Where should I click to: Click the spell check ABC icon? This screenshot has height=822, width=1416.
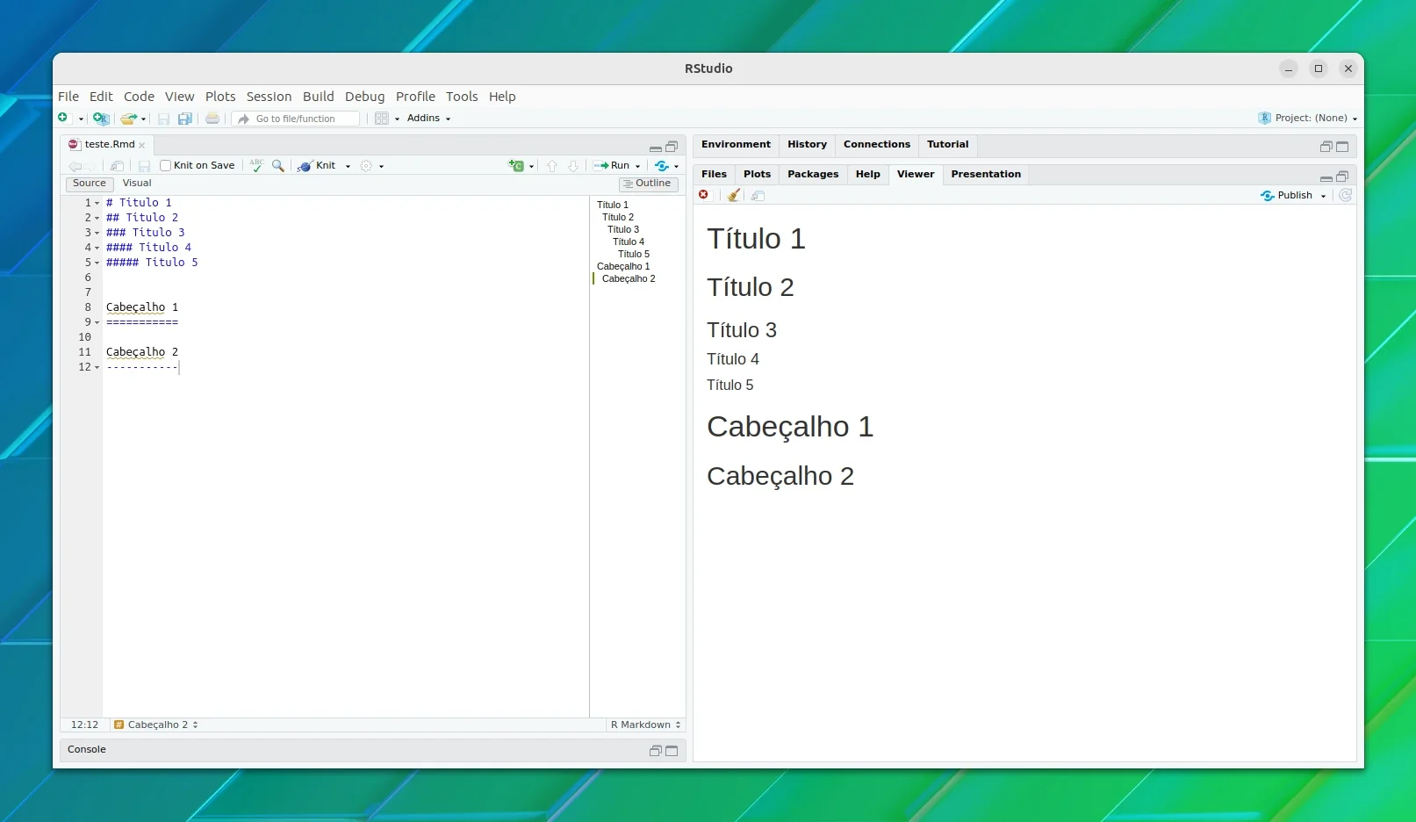tap(256, 165)
